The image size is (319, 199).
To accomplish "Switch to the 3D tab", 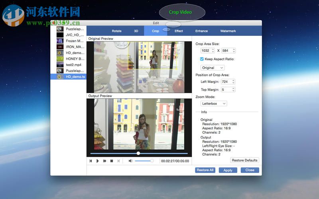I will click(x=136, y=31).
